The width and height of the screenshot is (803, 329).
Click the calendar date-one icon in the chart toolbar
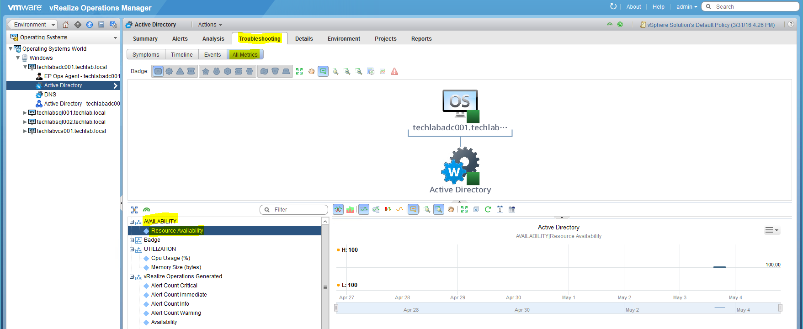tap(500, 209)
